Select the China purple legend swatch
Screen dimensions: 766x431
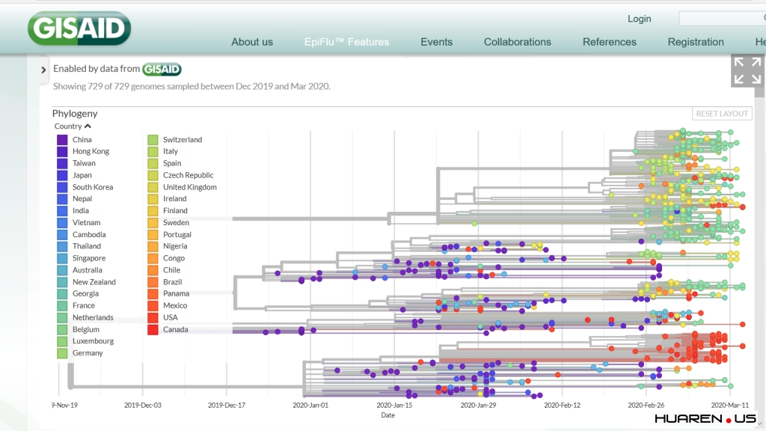(x=62, y=140)
